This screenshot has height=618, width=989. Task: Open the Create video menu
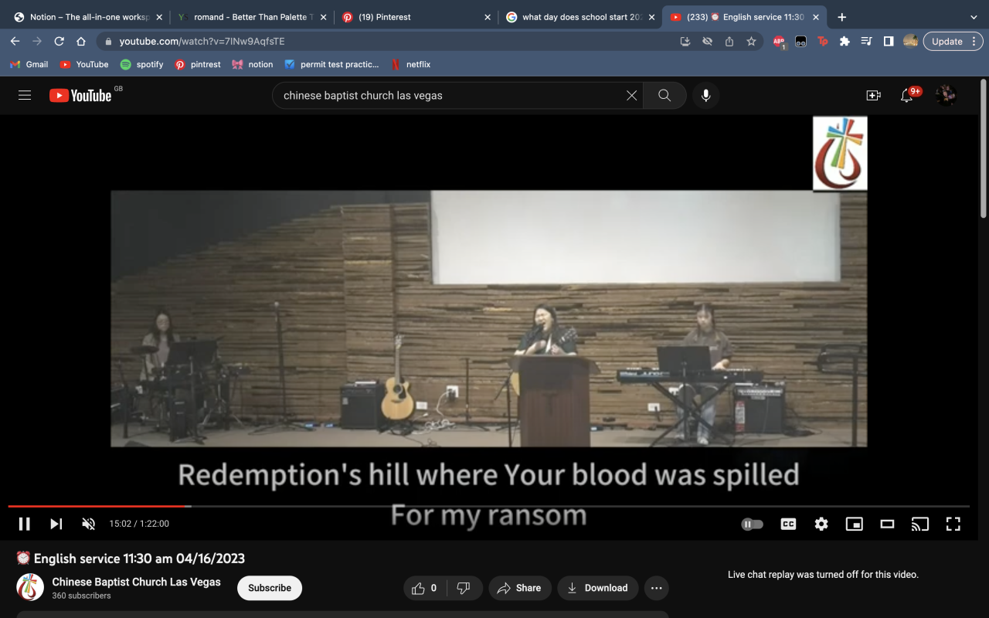click(874, 95)
